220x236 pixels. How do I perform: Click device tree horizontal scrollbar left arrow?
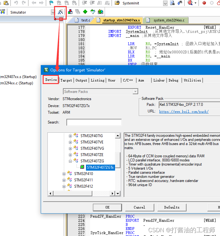pyautogui.click(x=51, y=194)
